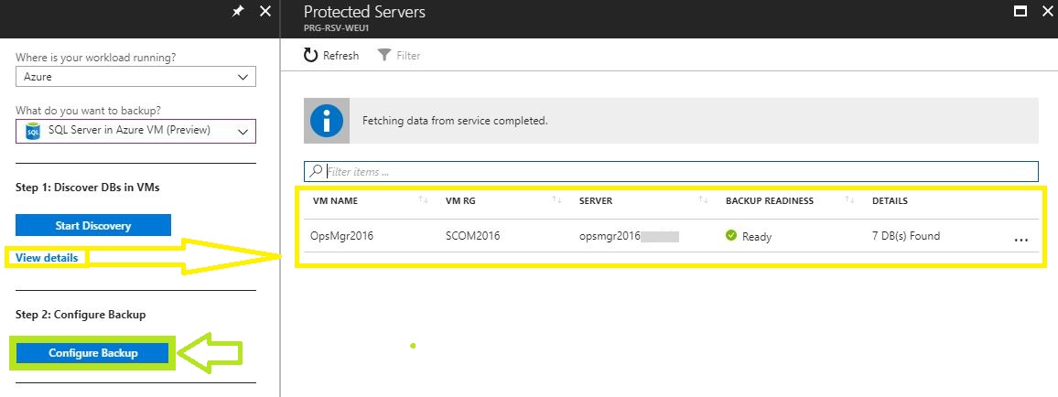Click the 7 DB(s) Found cell
The width and height of the screenshot is (1058, 397).
pyautogui.click(x=905, y=236)
